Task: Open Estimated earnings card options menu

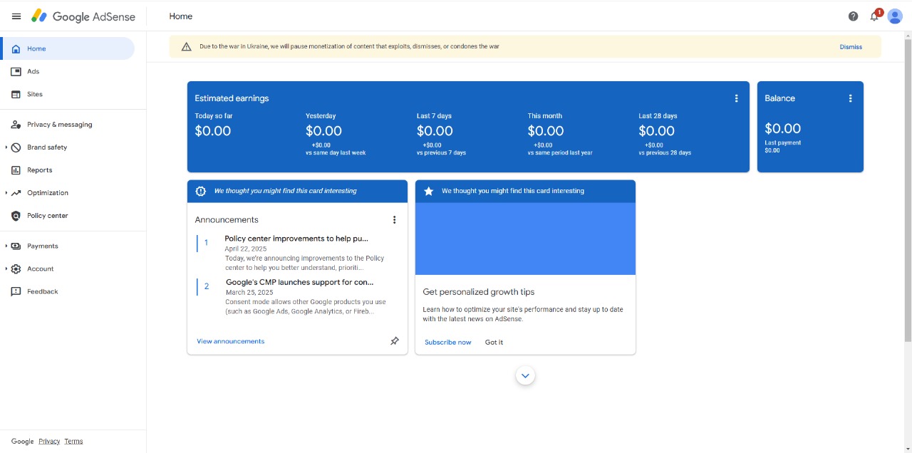Action: point(737,98)
